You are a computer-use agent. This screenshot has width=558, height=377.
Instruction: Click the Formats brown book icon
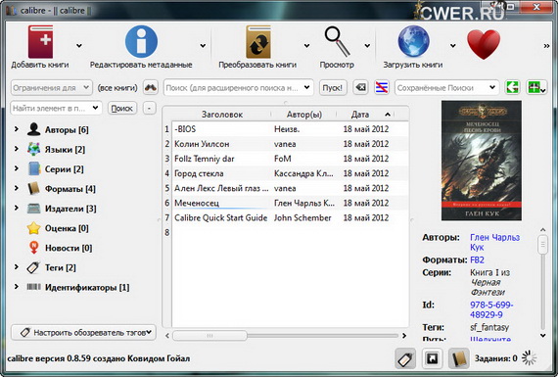coord(34,188)
